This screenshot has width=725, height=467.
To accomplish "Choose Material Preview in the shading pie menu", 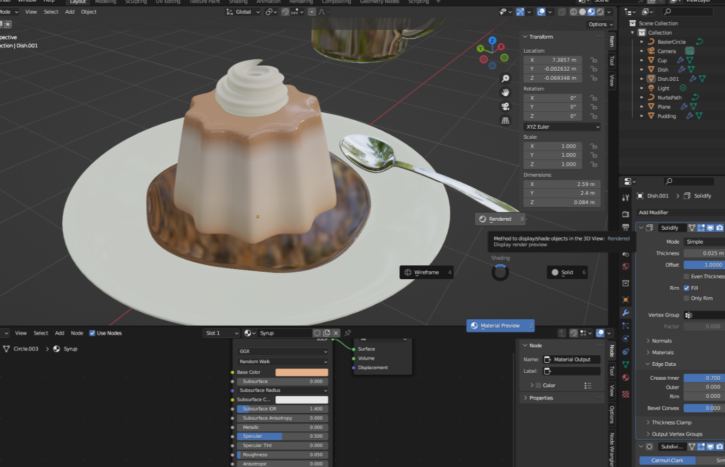I will click(500, 326).
